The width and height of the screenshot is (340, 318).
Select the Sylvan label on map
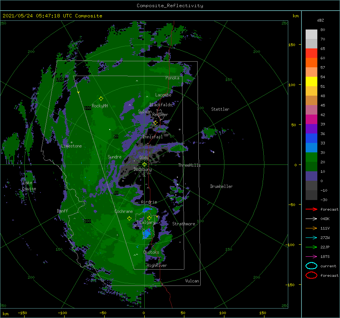(x=145, y=112)
